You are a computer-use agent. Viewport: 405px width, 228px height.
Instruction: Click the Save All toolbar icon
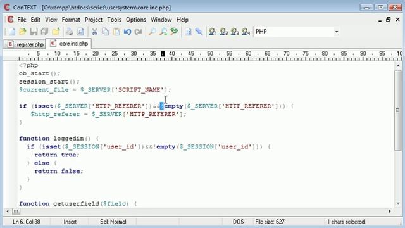(45, 32)
